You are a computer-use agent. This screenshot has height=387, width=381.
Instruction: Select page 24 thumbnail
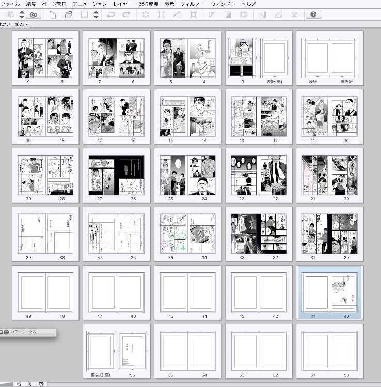201,175
